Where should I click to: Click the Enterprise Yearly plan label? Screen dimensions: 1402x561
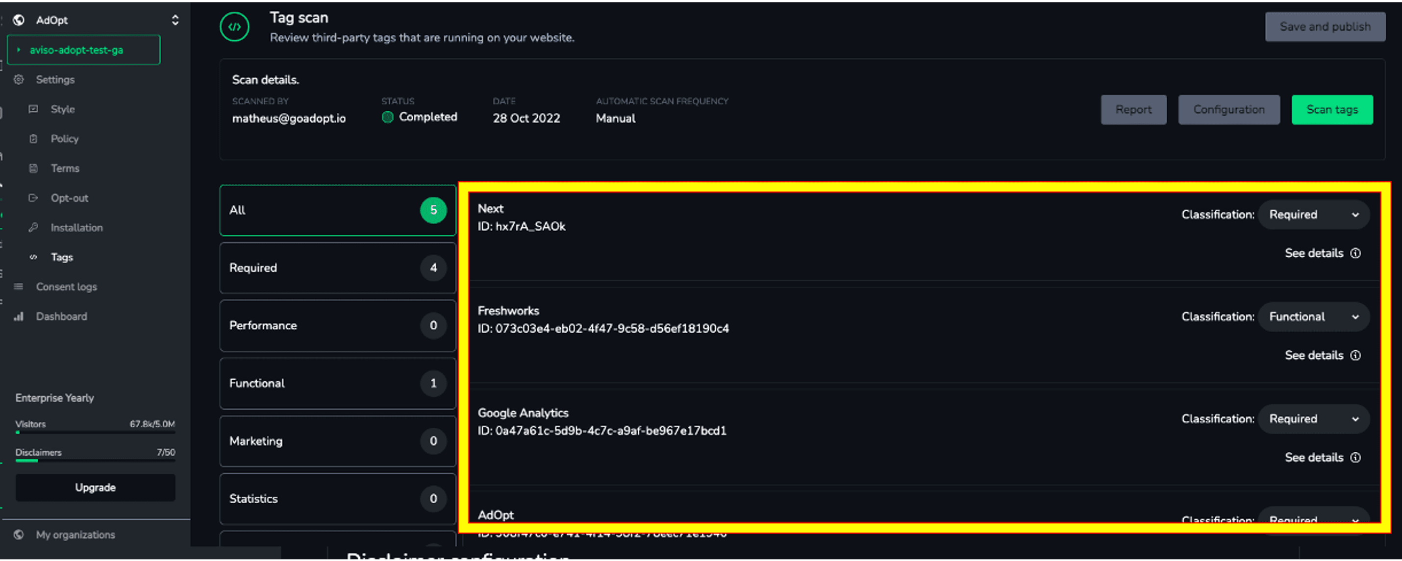[x=54, y=398]
